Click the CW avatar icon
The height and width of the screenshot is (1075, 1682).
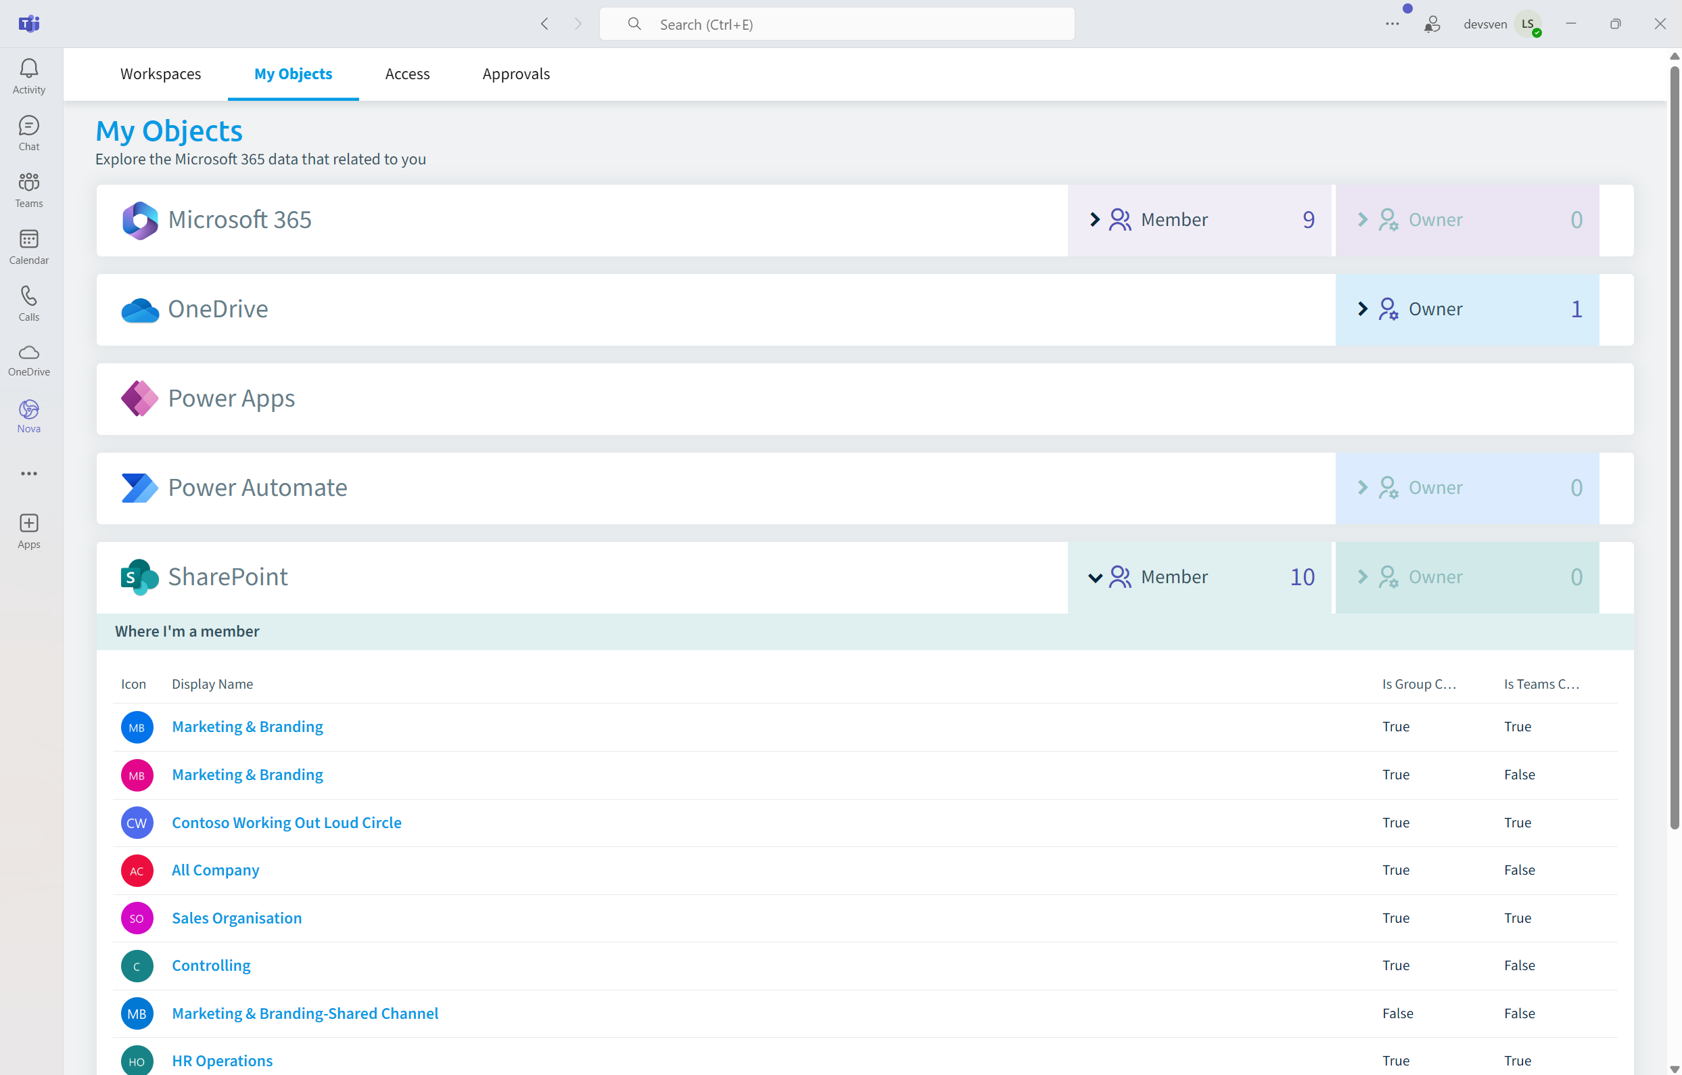[x=137, y=823]
